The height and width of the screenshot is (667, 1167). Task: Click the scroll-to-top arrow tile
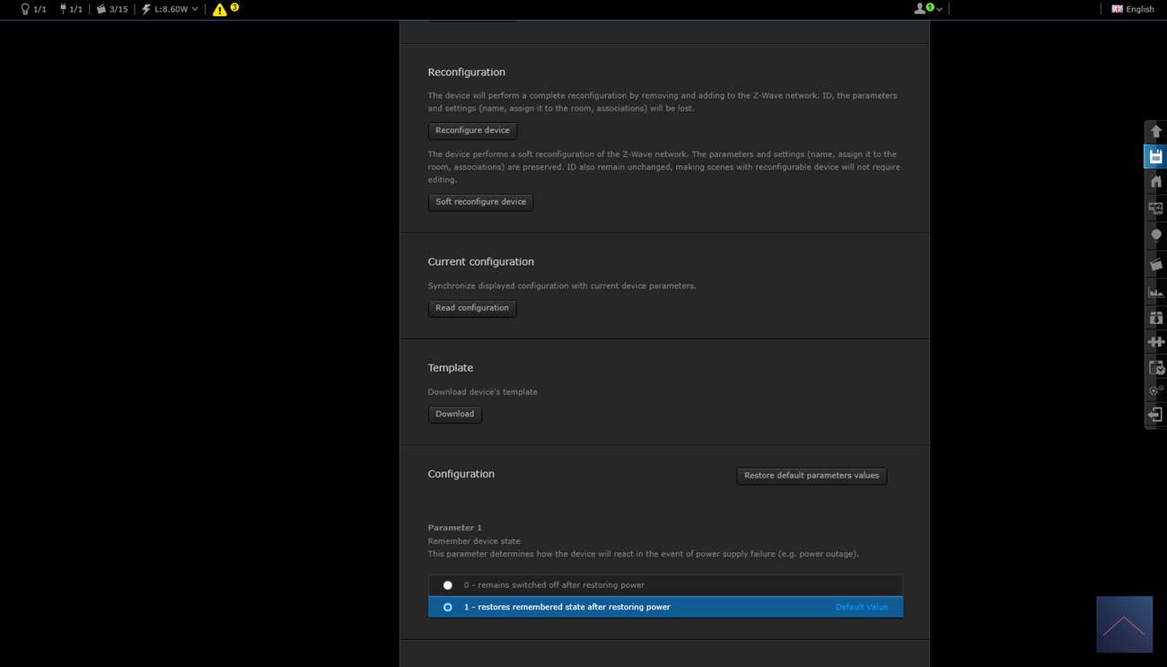pos(1124,625)
